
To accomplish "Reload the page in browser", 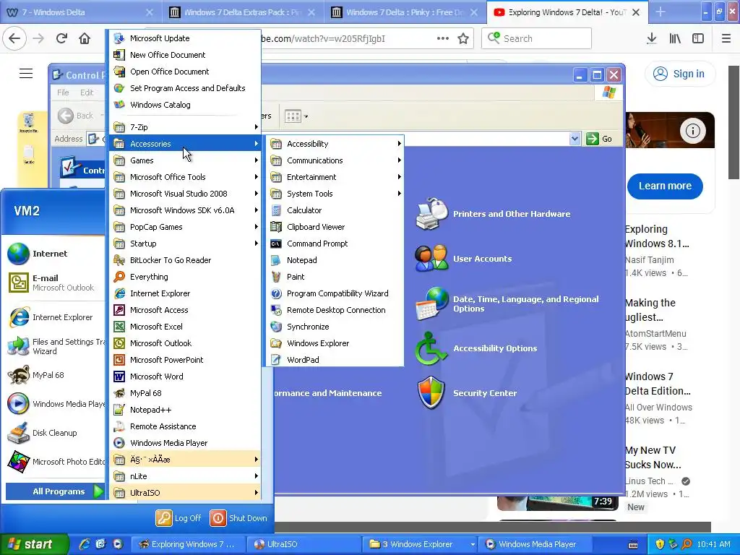I will click(61, 38).
